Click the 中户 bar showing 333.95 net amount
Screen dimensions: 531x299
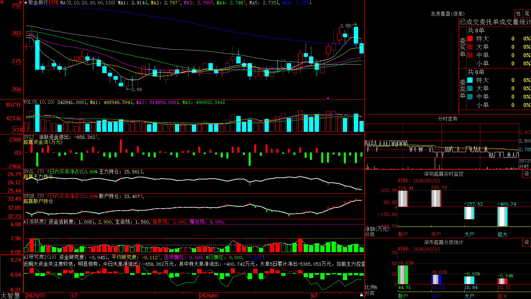point(436,198)
